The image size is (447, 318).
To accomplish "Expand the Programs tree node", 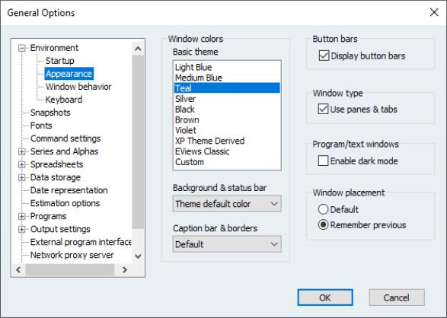I will pos(21,216).
